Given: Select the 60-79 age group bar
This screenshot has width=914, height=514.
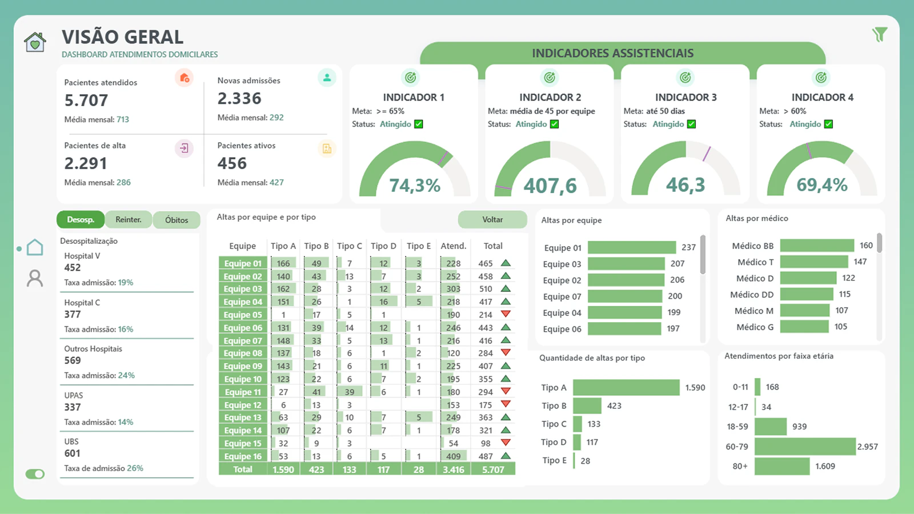Looking at the screenshot, I should coord(805,447).
